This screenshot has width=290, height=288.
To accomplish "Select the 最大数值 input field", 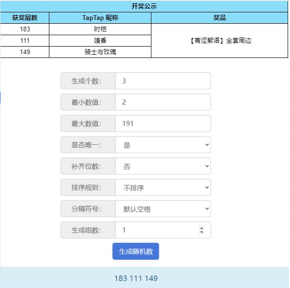I will pos(163,124).
